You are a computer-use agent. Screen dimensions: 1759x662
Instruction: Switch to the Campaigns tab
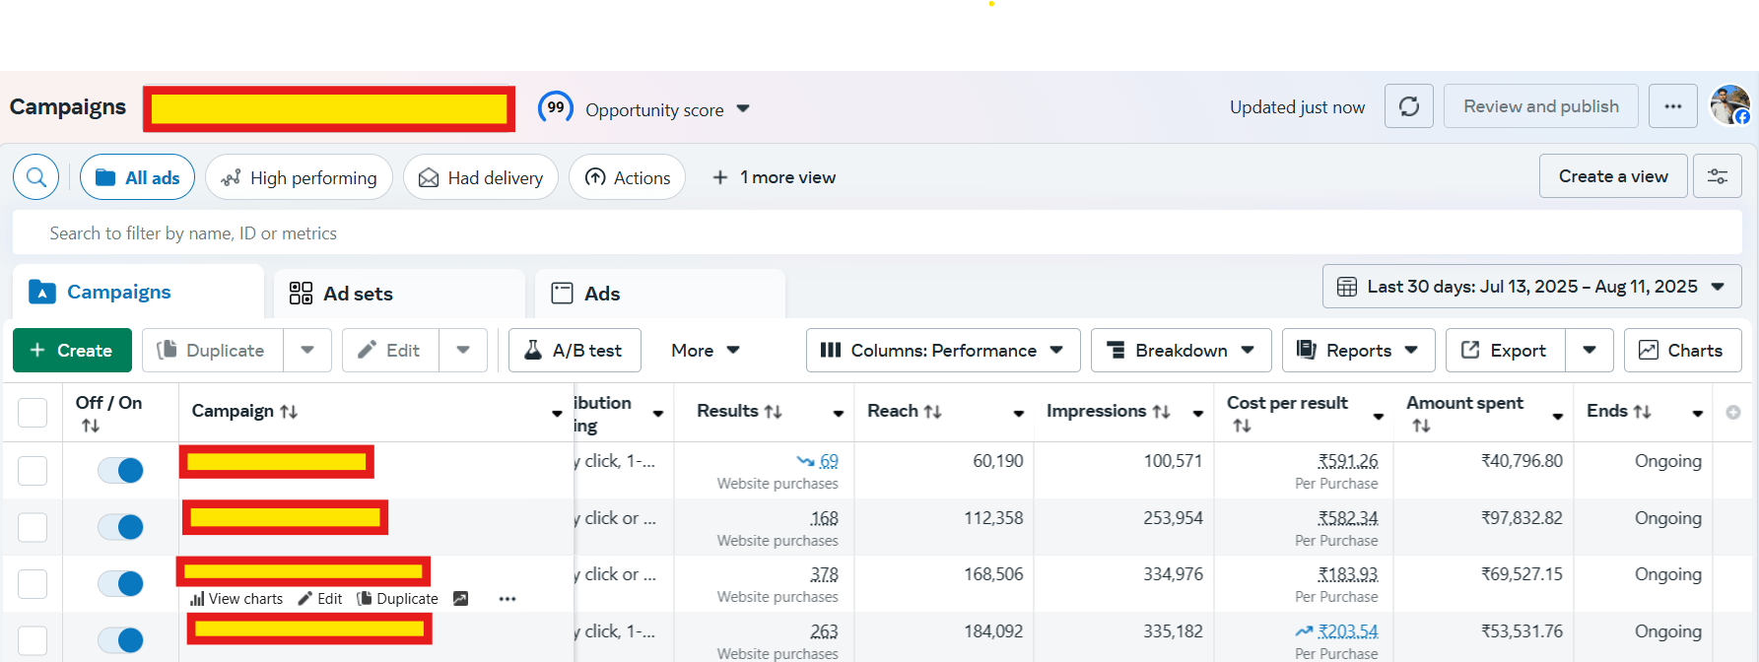point(138,292)
